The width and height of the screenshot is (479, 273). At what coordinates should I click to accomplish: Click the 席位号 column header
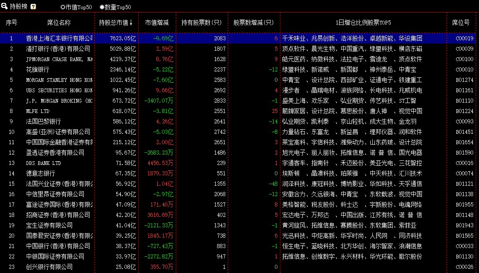point(461,22)
